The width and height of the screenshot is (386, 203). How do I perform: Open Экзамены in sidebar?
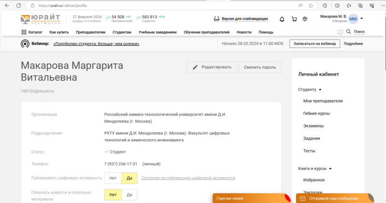[313, 126]
